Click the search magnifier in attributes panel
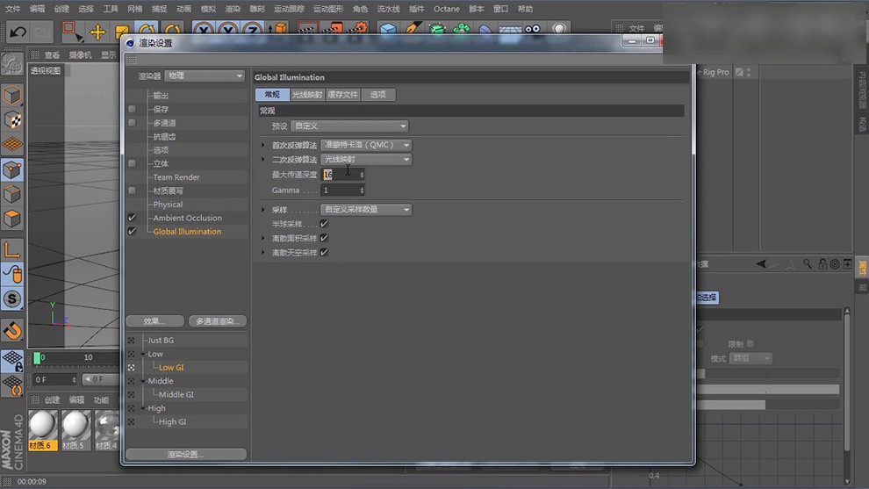The image size is (869, 489). (x=807, y=264)
